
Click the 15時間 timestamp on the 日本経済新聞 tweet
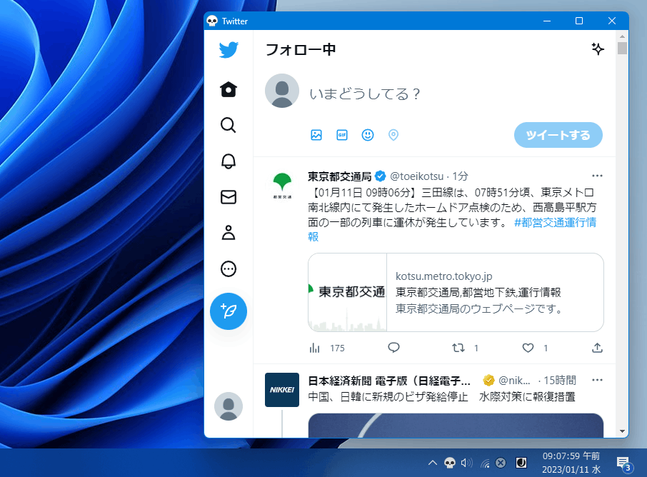coord(560,381)
